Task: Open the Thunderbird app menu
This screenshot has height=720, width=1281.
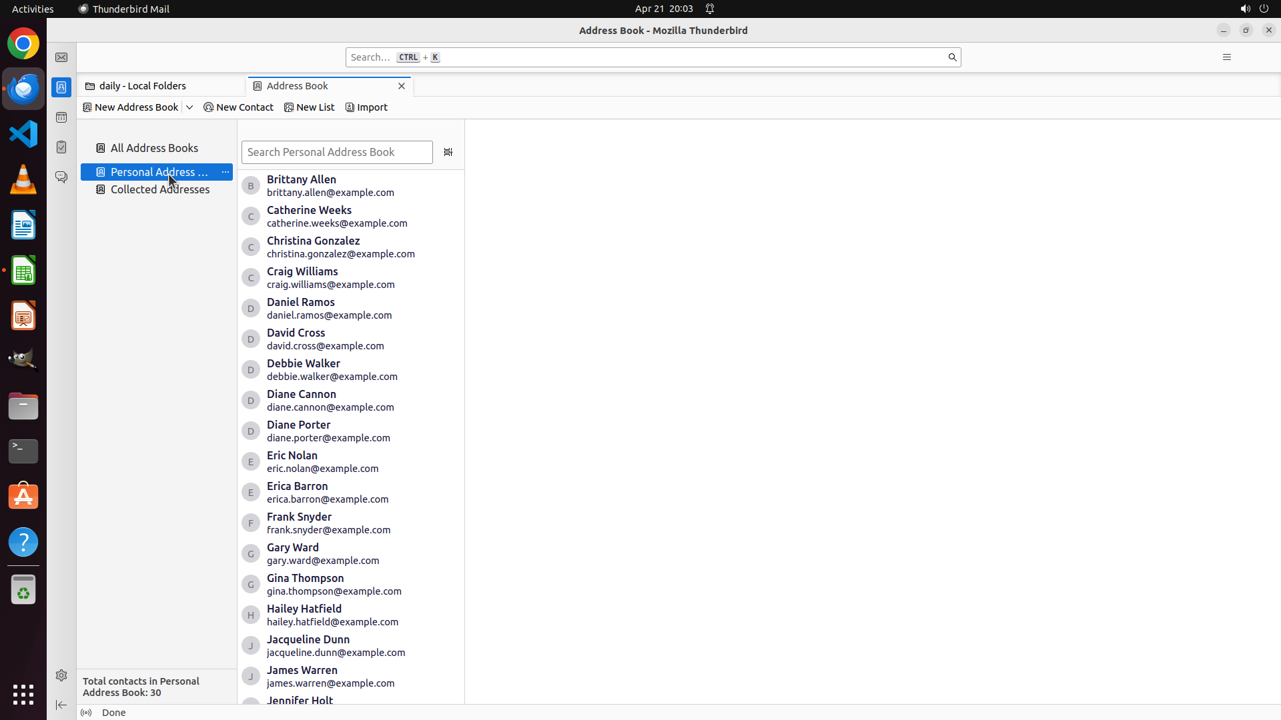Action: (x=1226, y=57)
